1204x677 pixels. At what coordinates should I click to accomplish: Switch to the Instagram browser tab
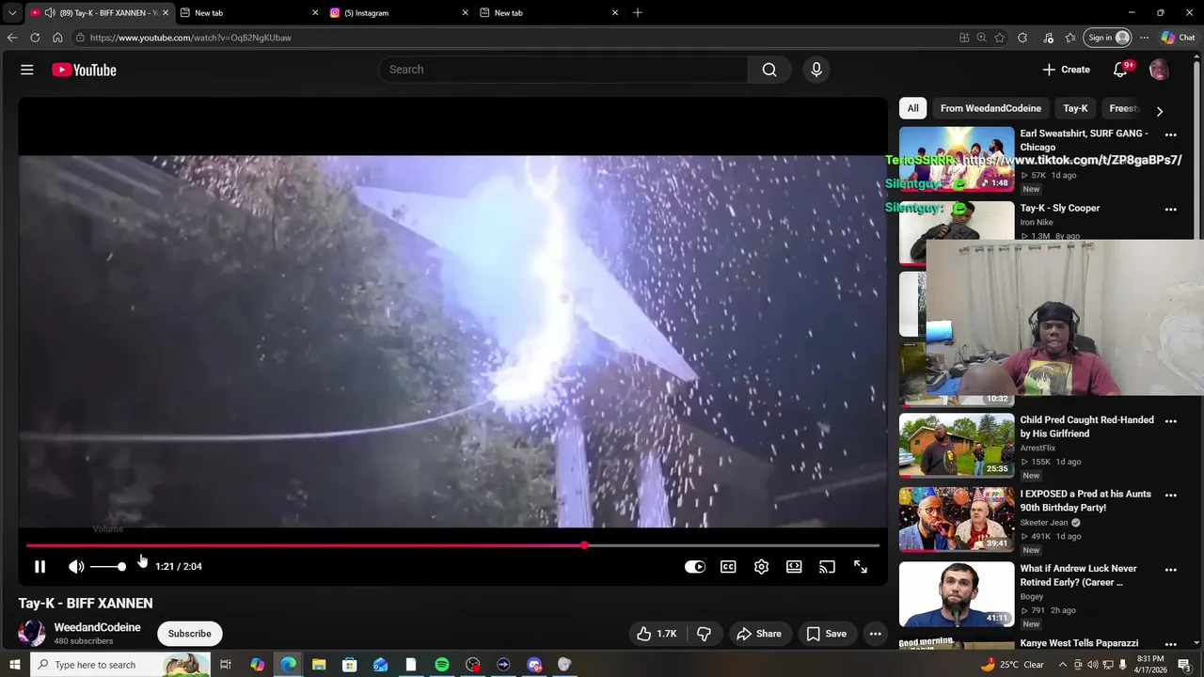(x=398, y=13)
